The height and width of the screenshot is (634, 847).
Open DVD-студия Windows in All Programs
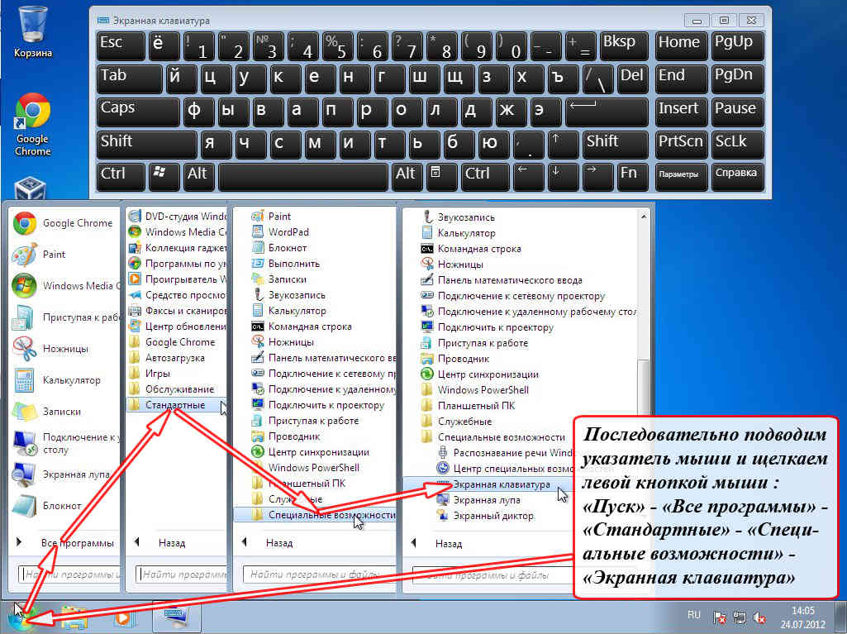pyautogui.click(x=177, y=217)
